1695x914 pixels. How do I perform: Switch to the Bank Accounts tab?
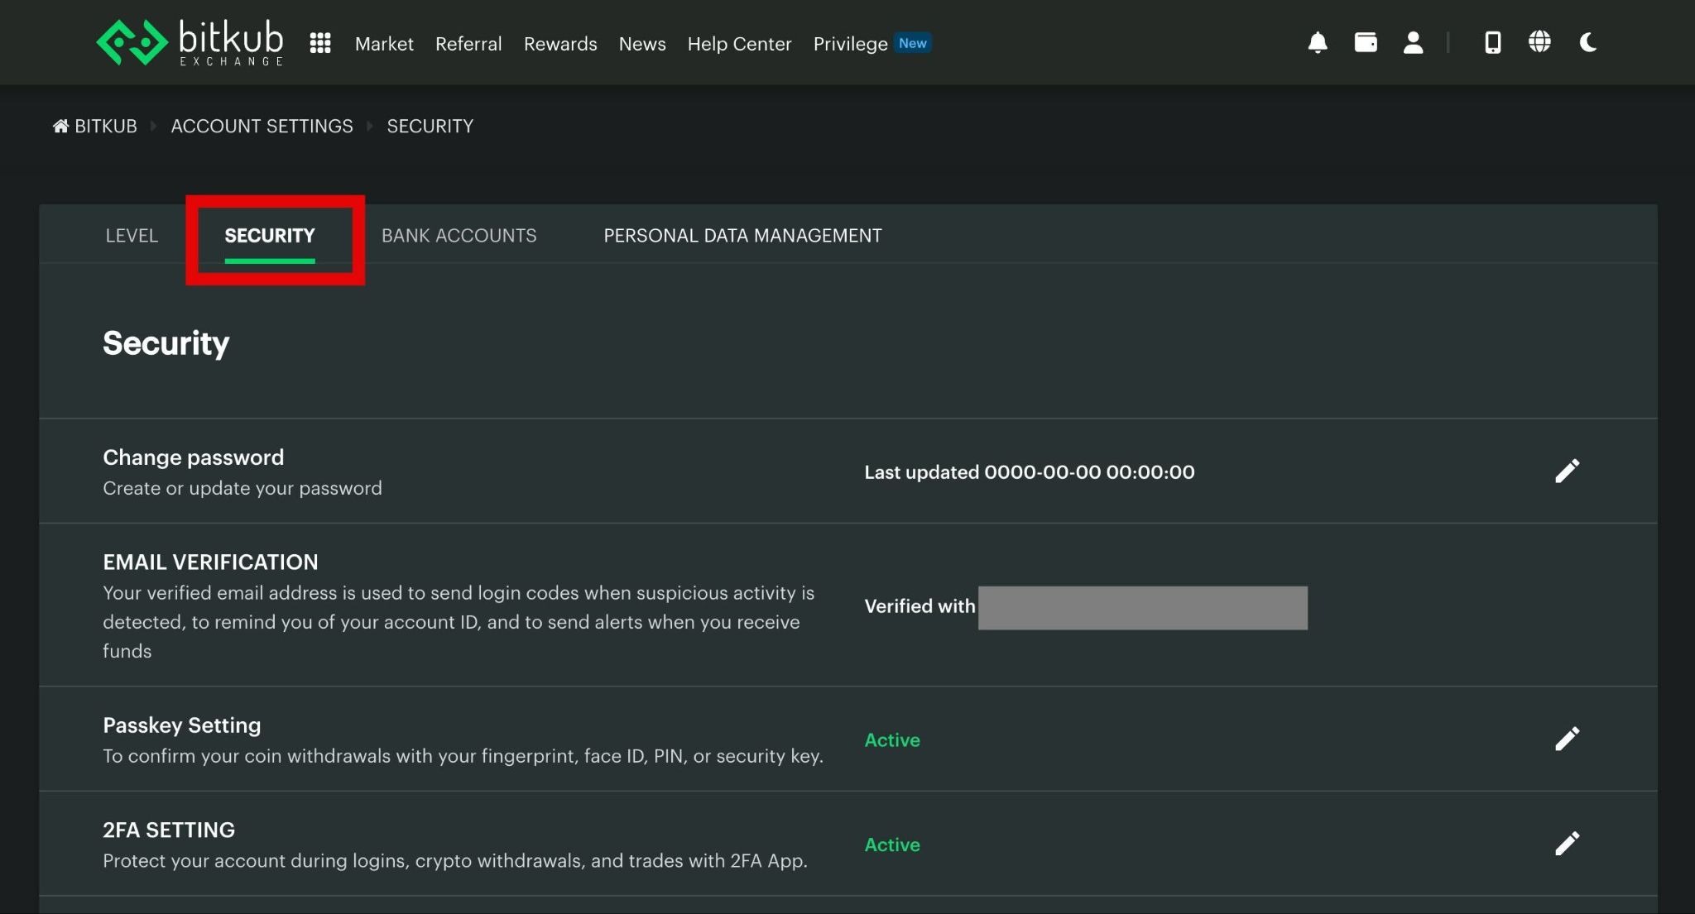459,236
